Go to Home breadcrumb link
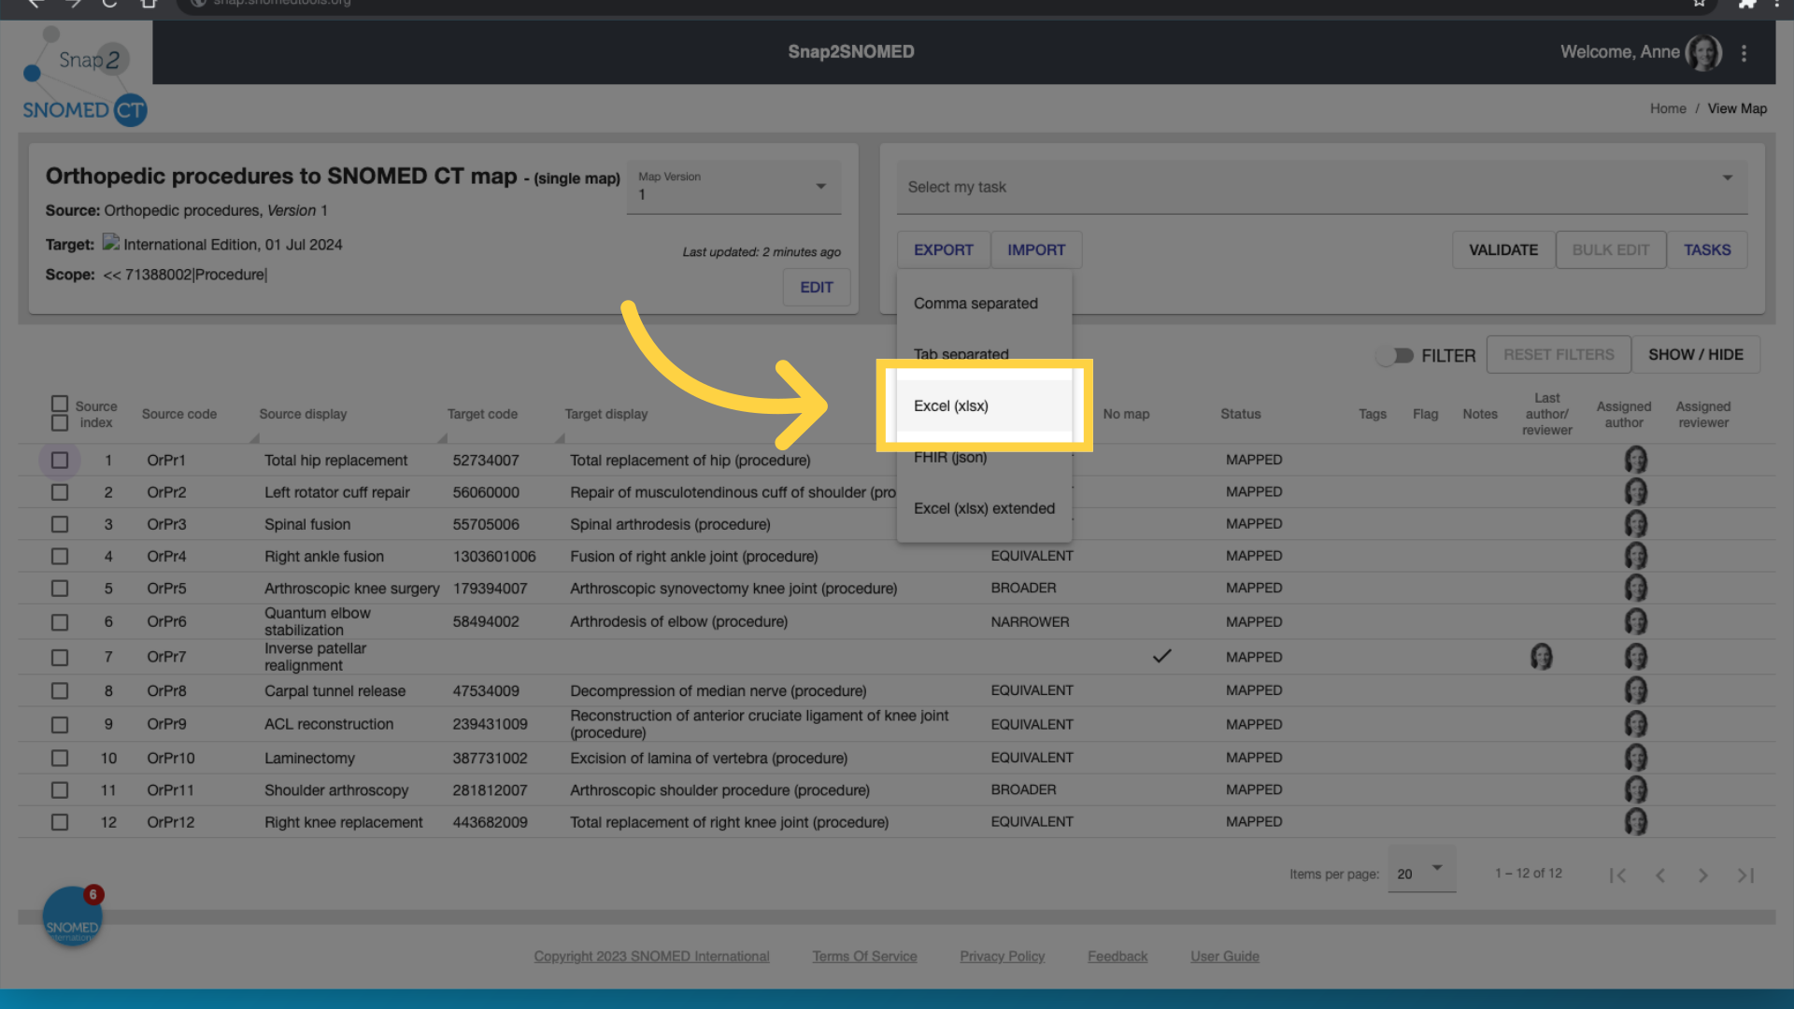The width and height of the screenshot is (1794, 1009). (1668, 108)
